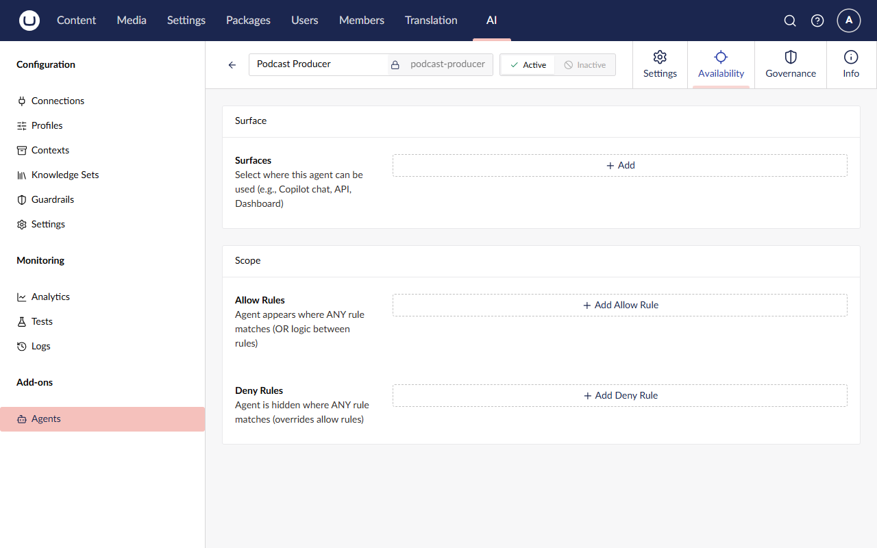Image resolution: width=877 pixels, height=548 pixels.
Task: Open Logs in the sidebar
Action: [103, 346]
